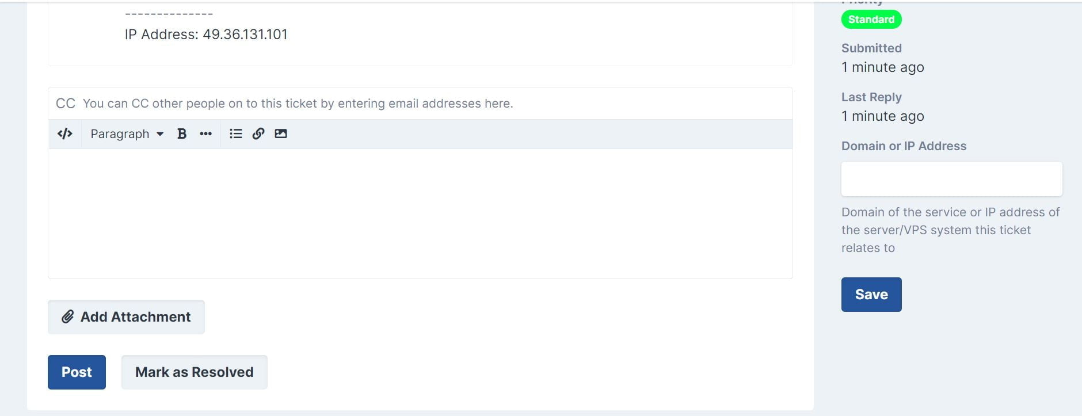Click the Last Reply timestamp
Viewport: 1082px width, 416px height.
click(883, 116)
